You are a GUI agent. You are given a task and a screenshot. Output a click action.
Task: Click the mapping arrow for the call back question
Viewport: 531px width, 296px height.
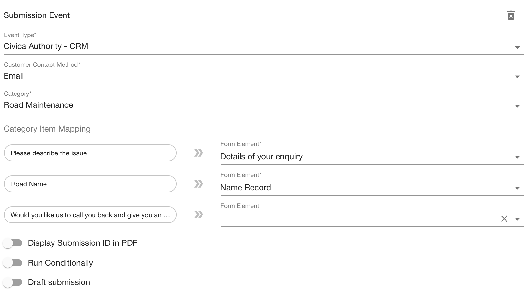pos(199,214)
